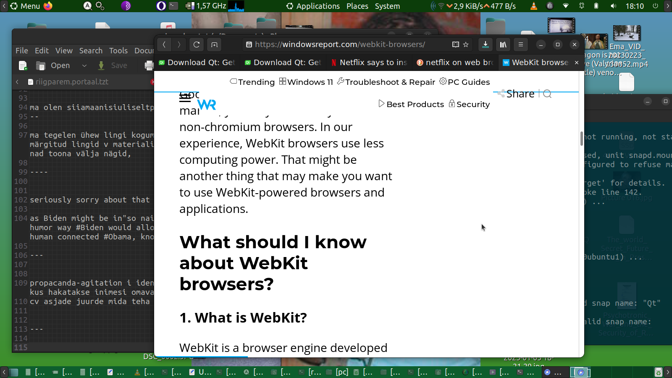Open the View menu in text editor
The height and width of the screenshot is (378, 672).
(64, 51)
